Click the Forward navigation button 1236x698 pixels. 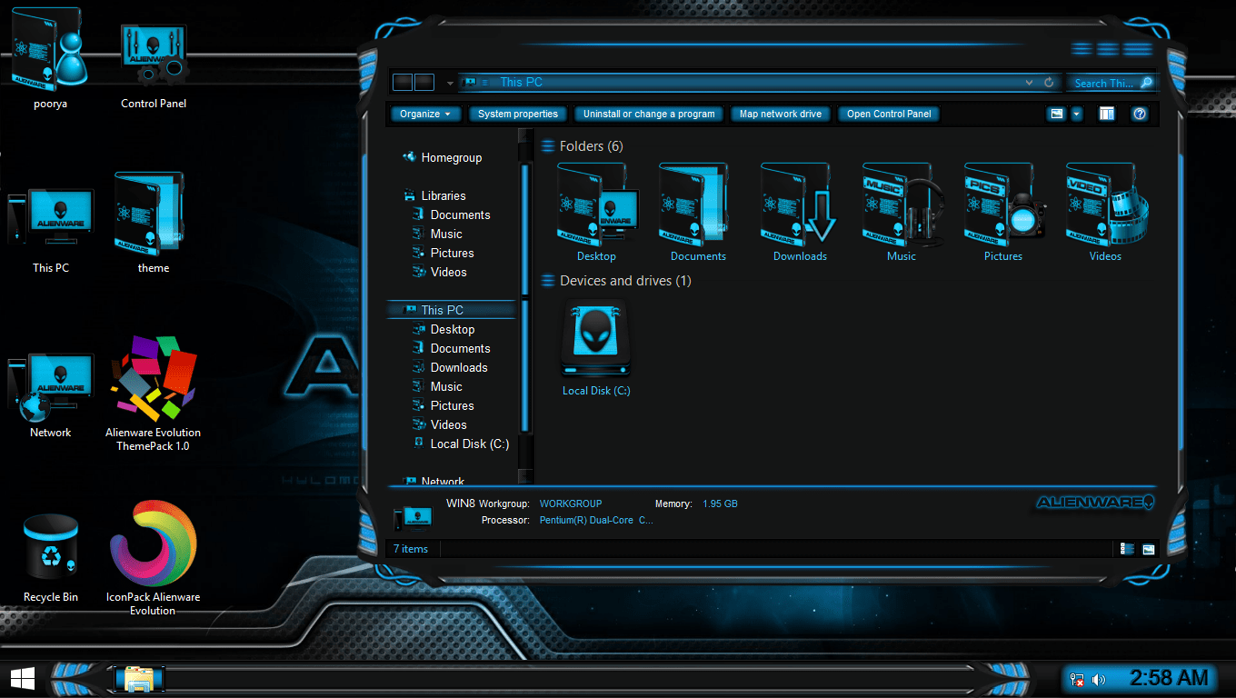click(424, 82)
